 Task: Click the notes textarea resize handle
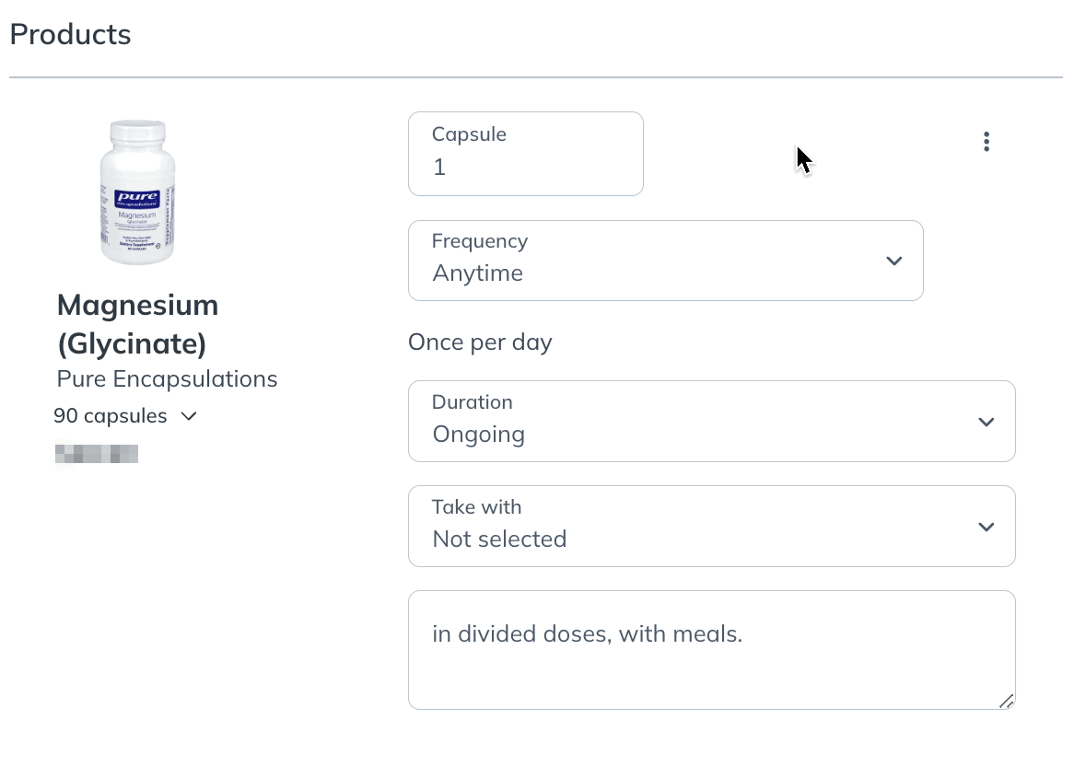tap(1006, 701)
